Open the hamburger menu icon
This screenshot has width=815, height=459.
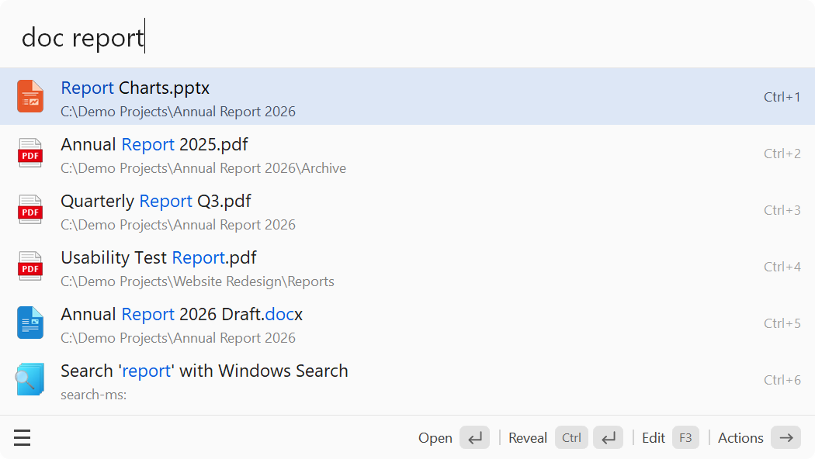(22, 438)
